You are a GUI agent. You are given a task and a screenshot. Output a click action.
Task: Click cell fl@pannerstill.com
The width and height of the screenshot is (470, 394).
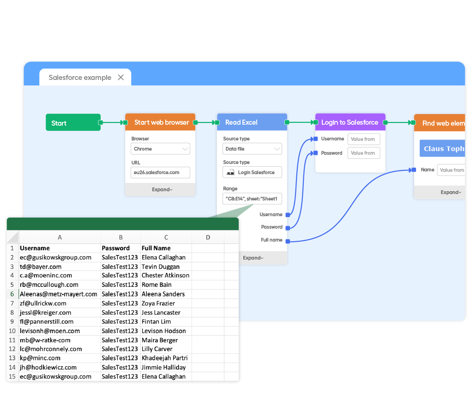click(x=60, y=321)
